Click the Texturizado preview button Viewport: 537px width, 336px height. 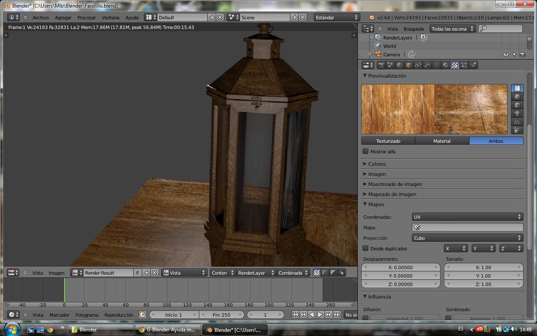[x=388, y=141]
